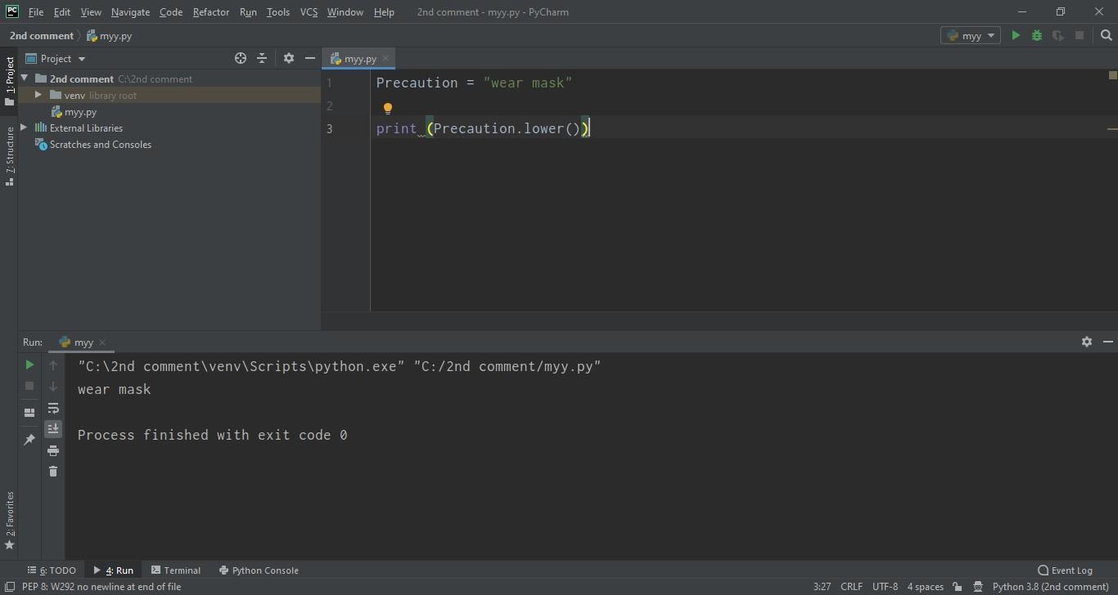Screen dimensions: 1118x595
Task: Run myy with the green play icon
Action: click(x=1016, y=35)
